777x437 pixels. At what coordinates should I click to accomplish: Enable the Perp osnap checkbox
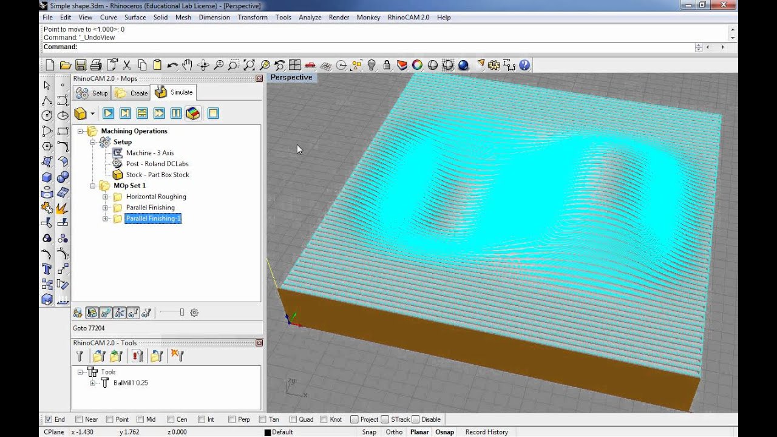click(x=232, y=419)
